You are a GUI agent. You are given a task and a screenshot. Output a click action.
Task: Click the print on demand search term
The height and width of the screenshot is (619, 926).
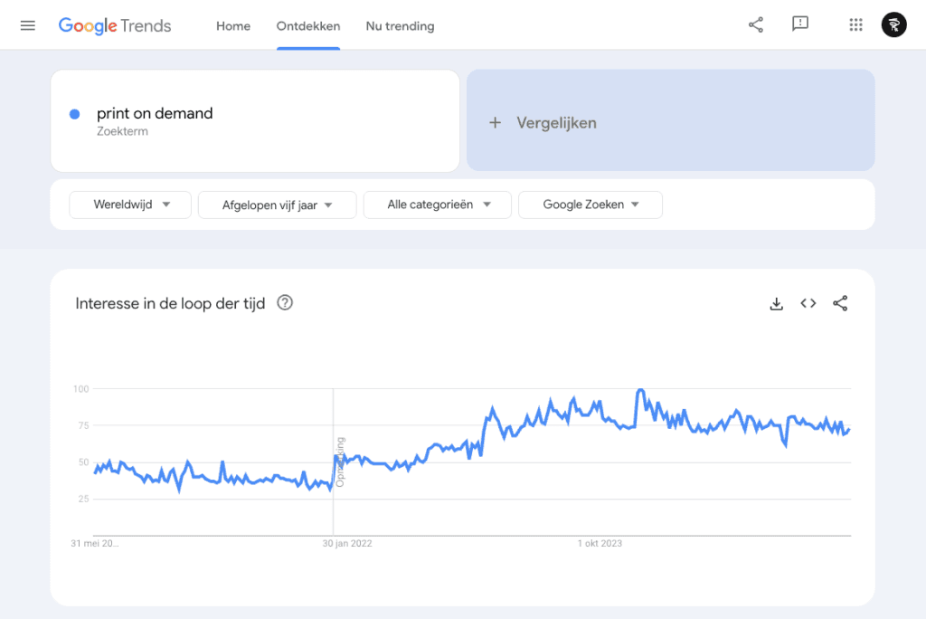pos(155,114)
